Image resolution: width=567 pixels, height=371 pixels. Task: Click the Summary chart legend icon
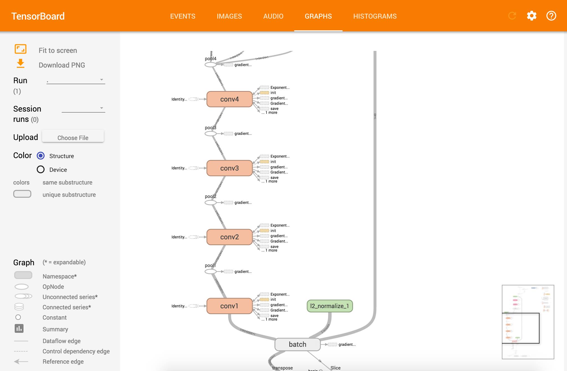[x=19, y=329]
